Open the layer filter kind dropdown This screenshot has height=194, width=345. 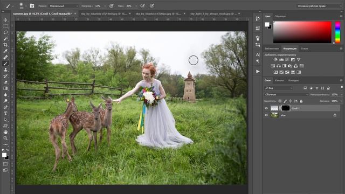[279, 88]
